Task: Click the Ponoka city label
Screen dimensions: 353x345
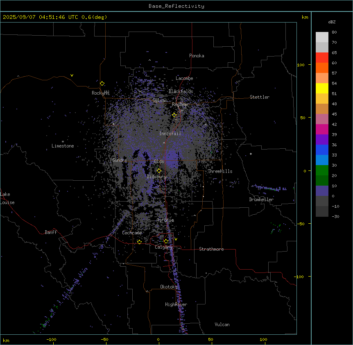Action: 197,56
